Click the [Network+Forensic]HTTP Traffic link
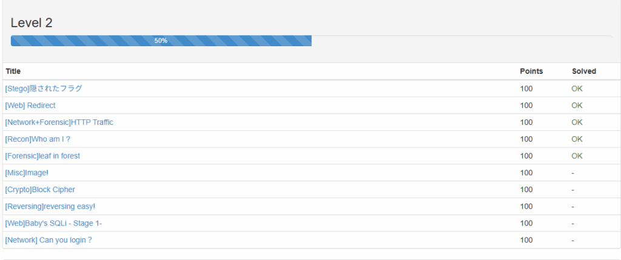621x260 pixels. pyautogui.click(x=59, y=122)
